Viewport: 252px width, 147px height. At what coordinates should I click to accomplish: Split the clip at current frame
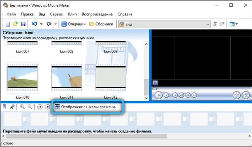click(237, 95)
